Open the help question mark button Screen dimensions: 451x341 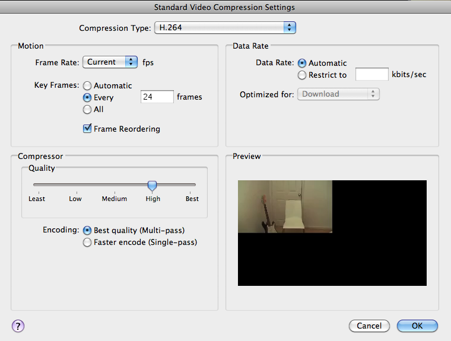pyautogui.click(x=18, y=326)
